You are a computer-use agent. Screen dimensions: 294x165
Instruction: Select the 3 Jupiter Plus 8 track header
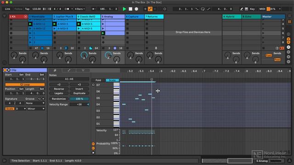click(x=64, y=16)
